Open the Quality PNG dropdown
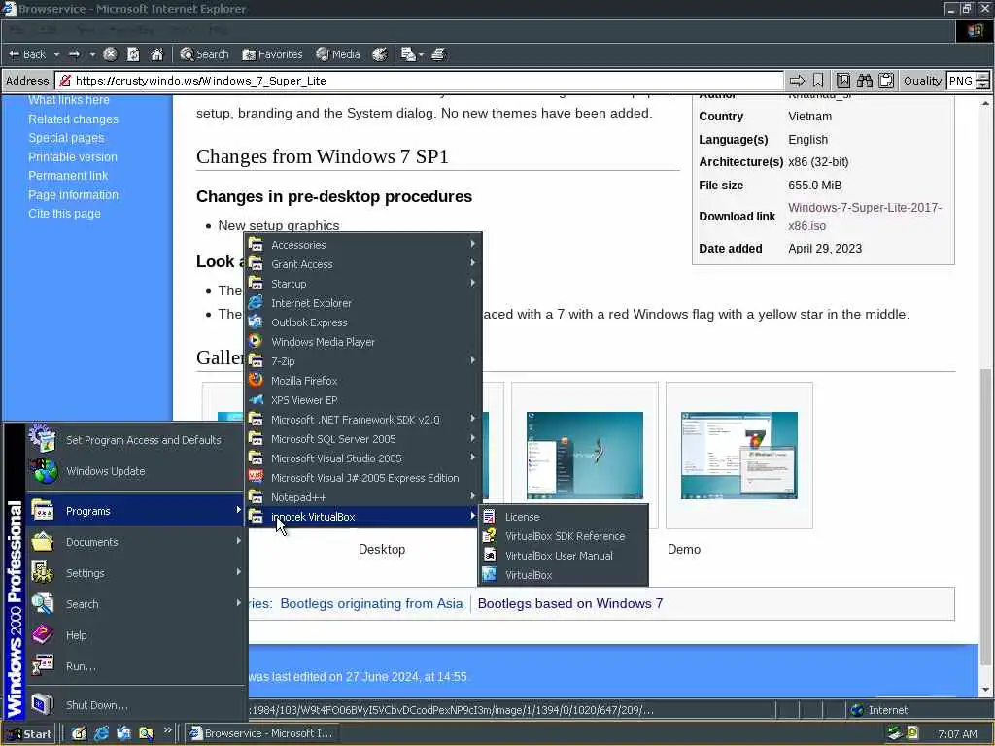This screenshot has width=995, height=746. click(x=968, y=81)
